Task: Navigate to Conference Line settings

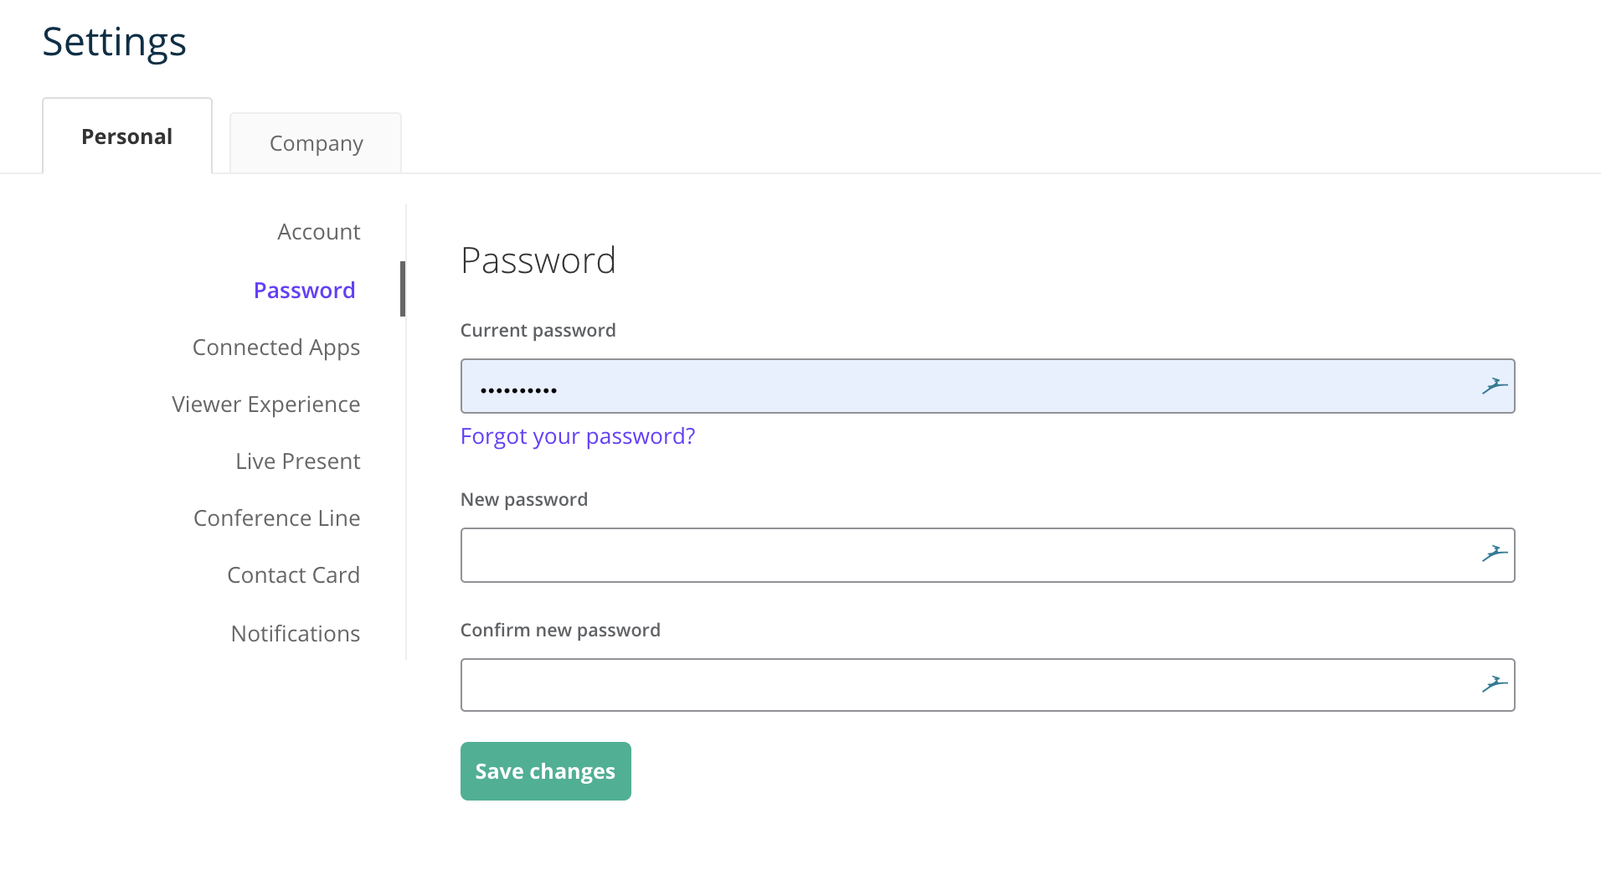Action: 277,518
